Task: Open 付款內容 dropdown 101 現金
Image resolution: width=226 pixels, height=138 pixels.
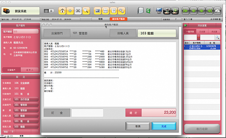Action: (26, 121)
